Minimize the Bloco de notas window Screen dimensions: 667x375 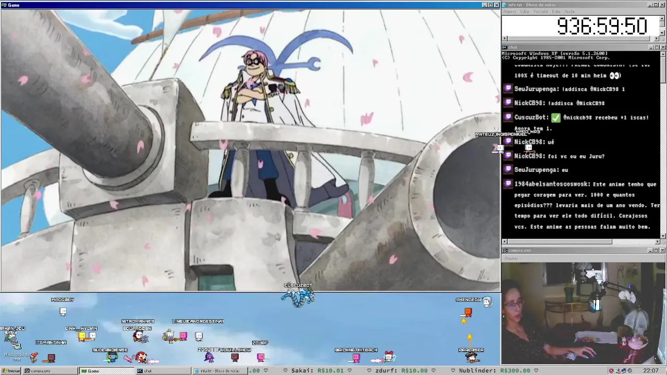coord(650,5)
